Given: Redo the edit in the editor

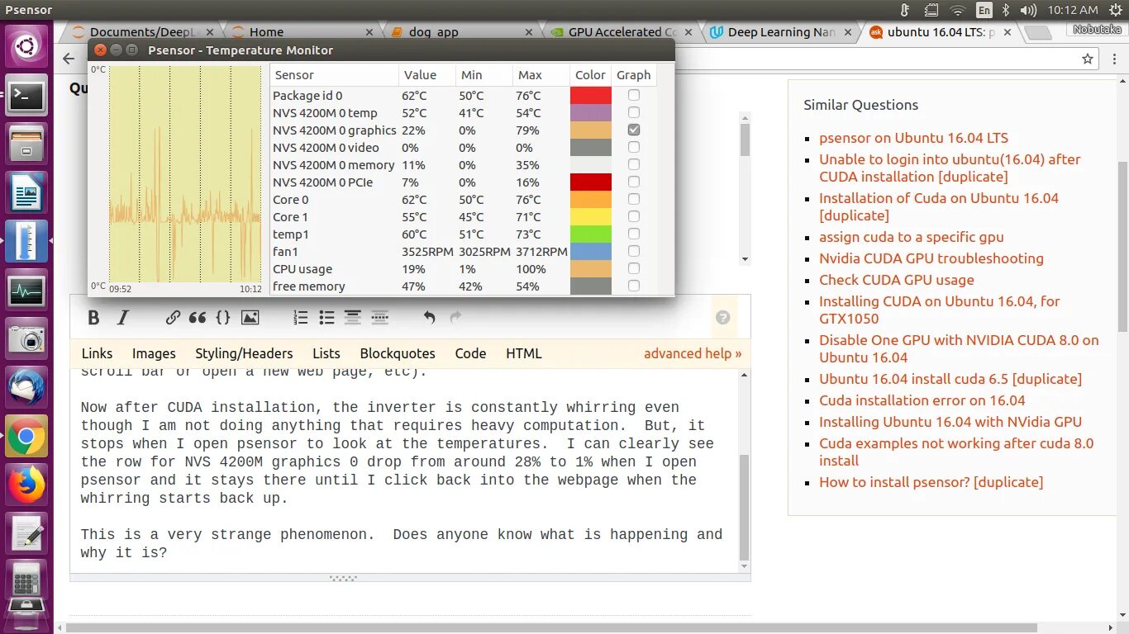Looking at the screenshot, I should click(x=455, y=318).
